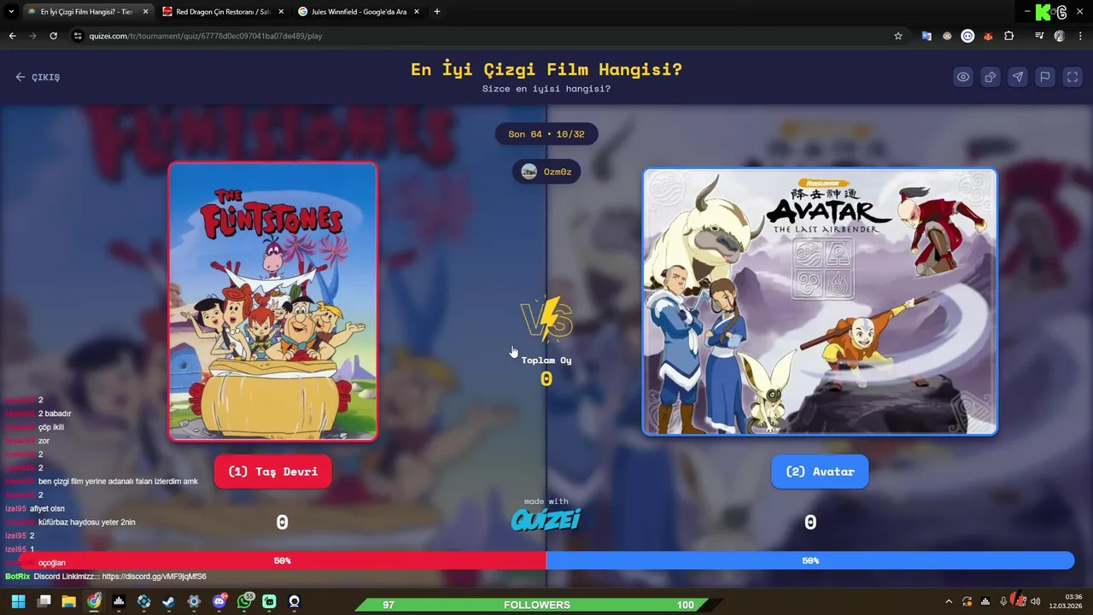This screenshot has height=615, width=1093.
Task: Open the Chrome profile avatar
Action: [1060, 36]
